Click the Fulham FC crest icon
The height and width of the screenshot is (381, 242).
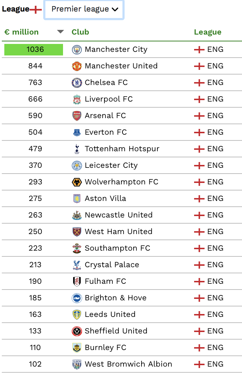[x=77, y=281]
